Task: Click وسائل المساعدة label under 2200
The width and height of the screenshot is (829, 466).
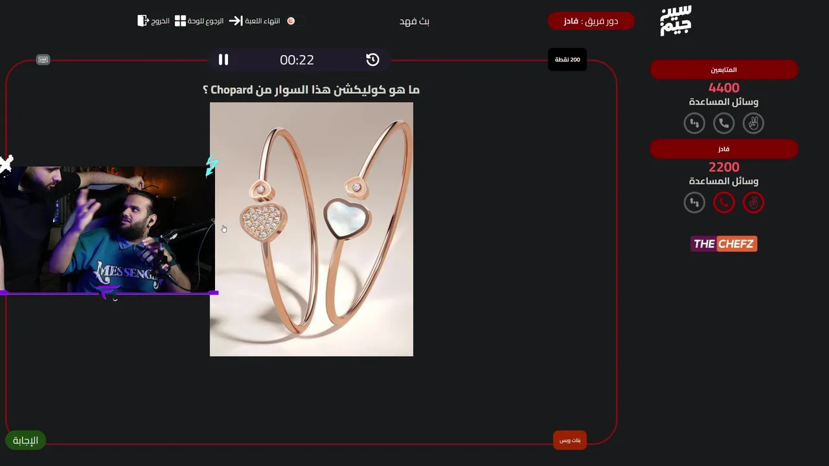Action: pos(724,181)
